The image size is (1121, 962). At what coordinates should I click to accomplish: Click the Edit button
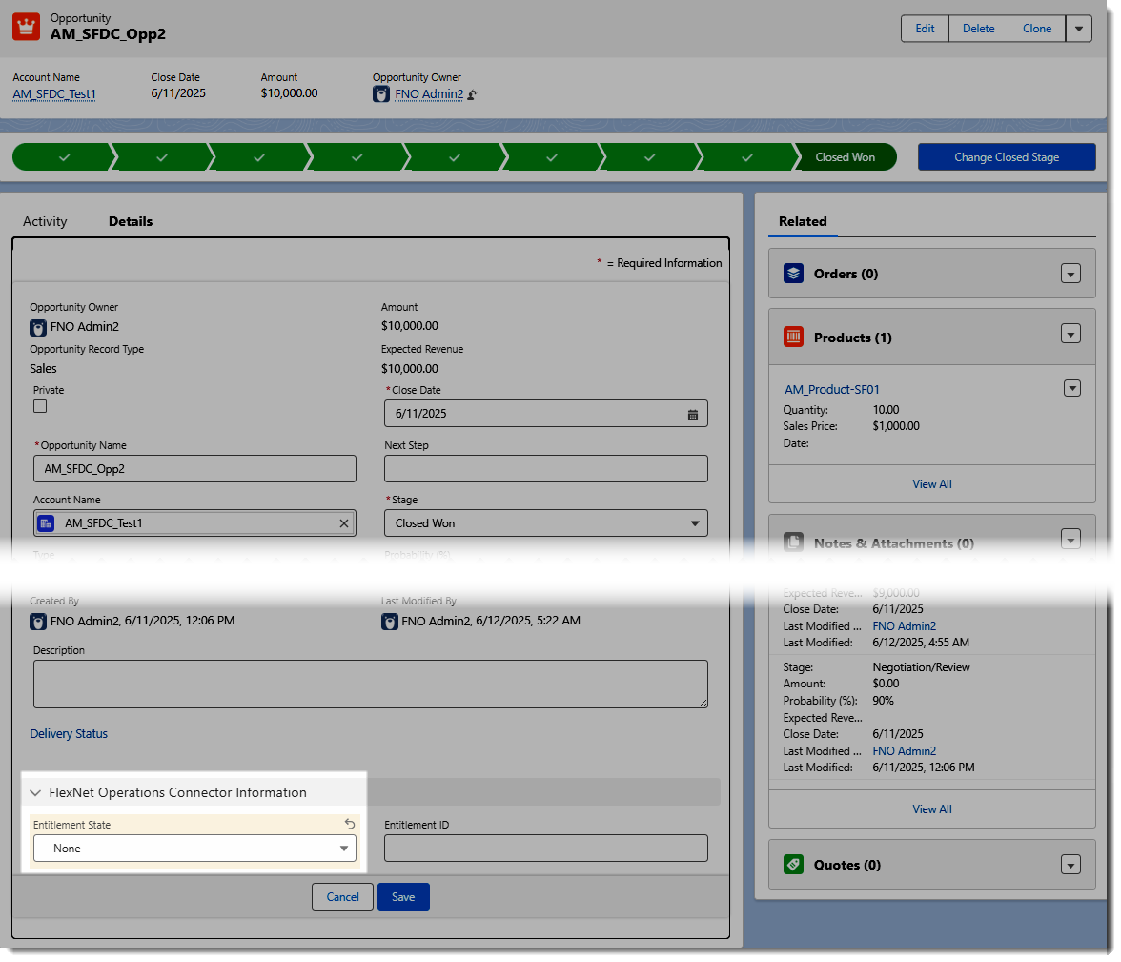tap(925, 29)
